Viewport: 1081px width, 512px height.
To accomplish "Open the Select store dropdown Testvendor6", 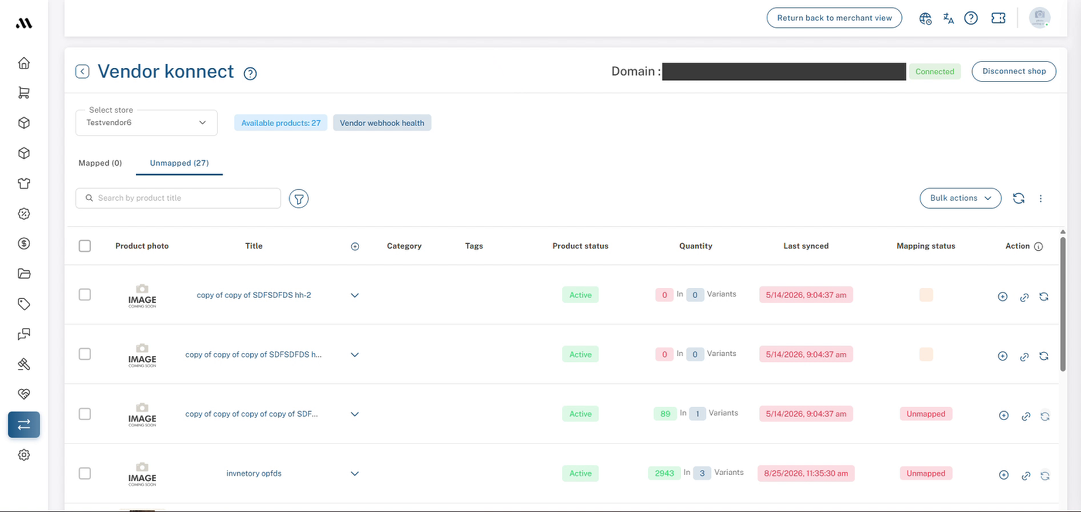I will (147, 123).
